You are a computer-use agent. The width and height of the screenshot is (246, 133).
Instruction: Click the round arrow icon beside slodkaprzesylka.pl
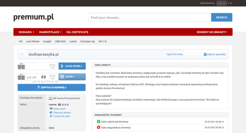(22, 54)
